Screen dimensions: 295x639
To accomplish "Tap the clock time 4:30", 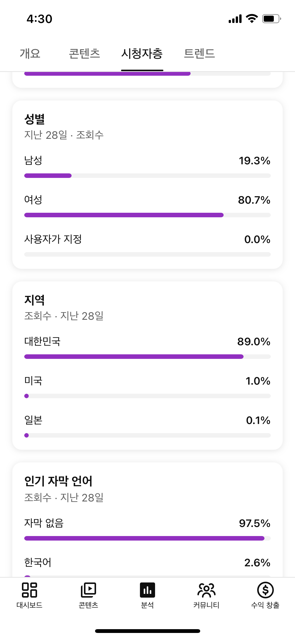I will (x=40, y=19).
